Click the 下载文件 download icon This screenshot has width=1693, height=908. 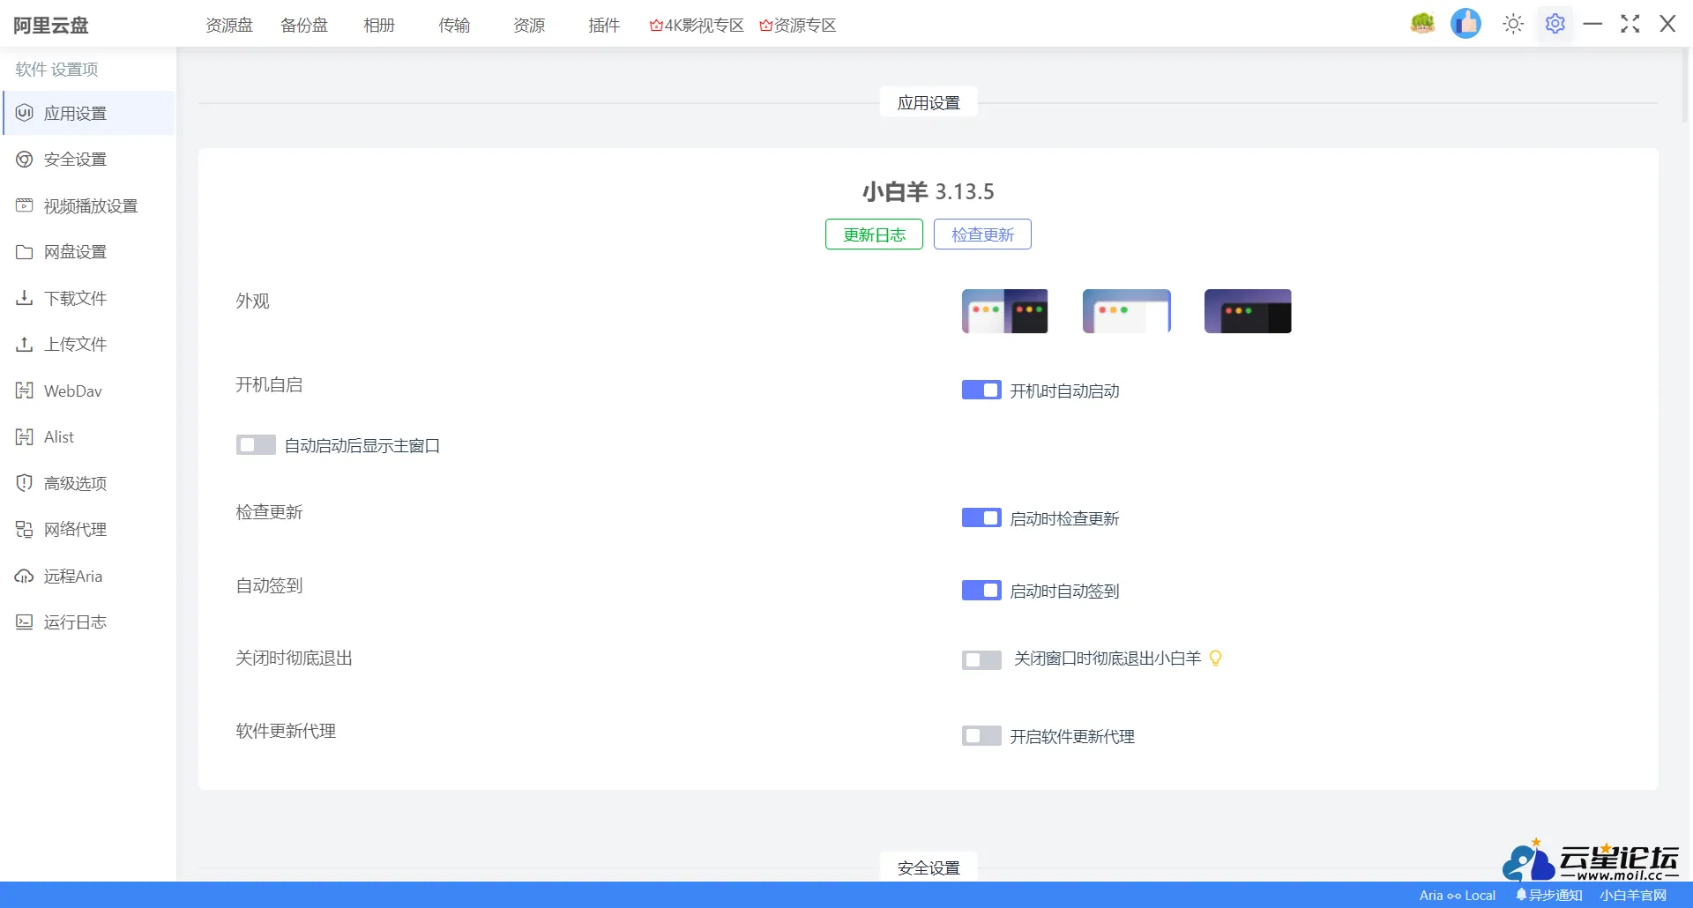[x=25, y=298]
